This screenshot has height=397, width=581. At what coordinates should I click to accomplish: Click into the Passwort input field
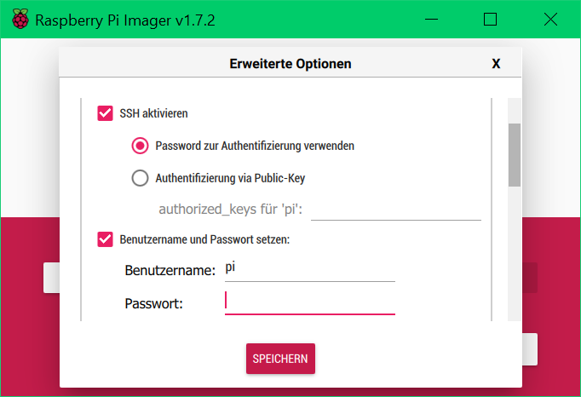point(309,302)
